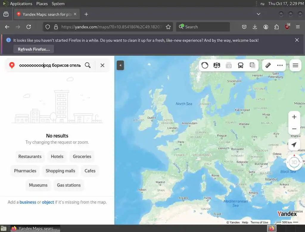Select the Pharmacies category chip
305x232 pixels.
point(25,171)
